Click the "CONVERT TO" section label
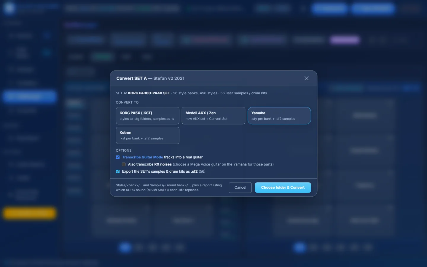Screen dimensions: 427x267 click(x=127, y=102)
